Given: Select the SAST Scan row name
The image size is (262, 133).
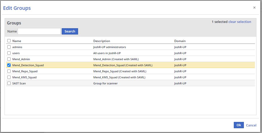Looking at the screenshot, I should (19, 83).
